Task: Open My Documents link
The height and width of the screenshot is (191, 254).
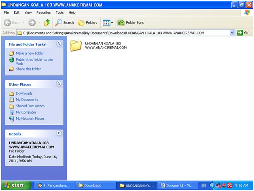Action: tap(27, 100)
